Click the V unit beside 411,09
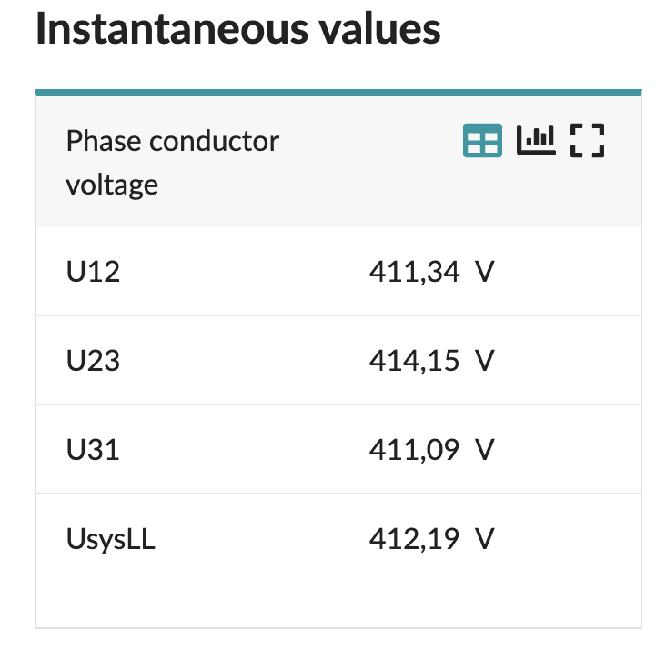The width and height of the screenshot is (666, 649). click(x=484, y=450)
